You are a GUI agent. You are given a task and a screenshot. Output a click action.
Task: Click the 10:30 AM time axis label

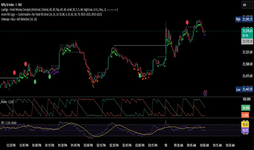[x=230, y=145]
